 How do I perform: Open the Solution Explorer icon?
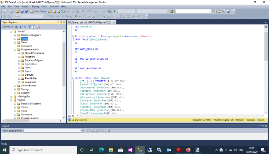[215, 11]
